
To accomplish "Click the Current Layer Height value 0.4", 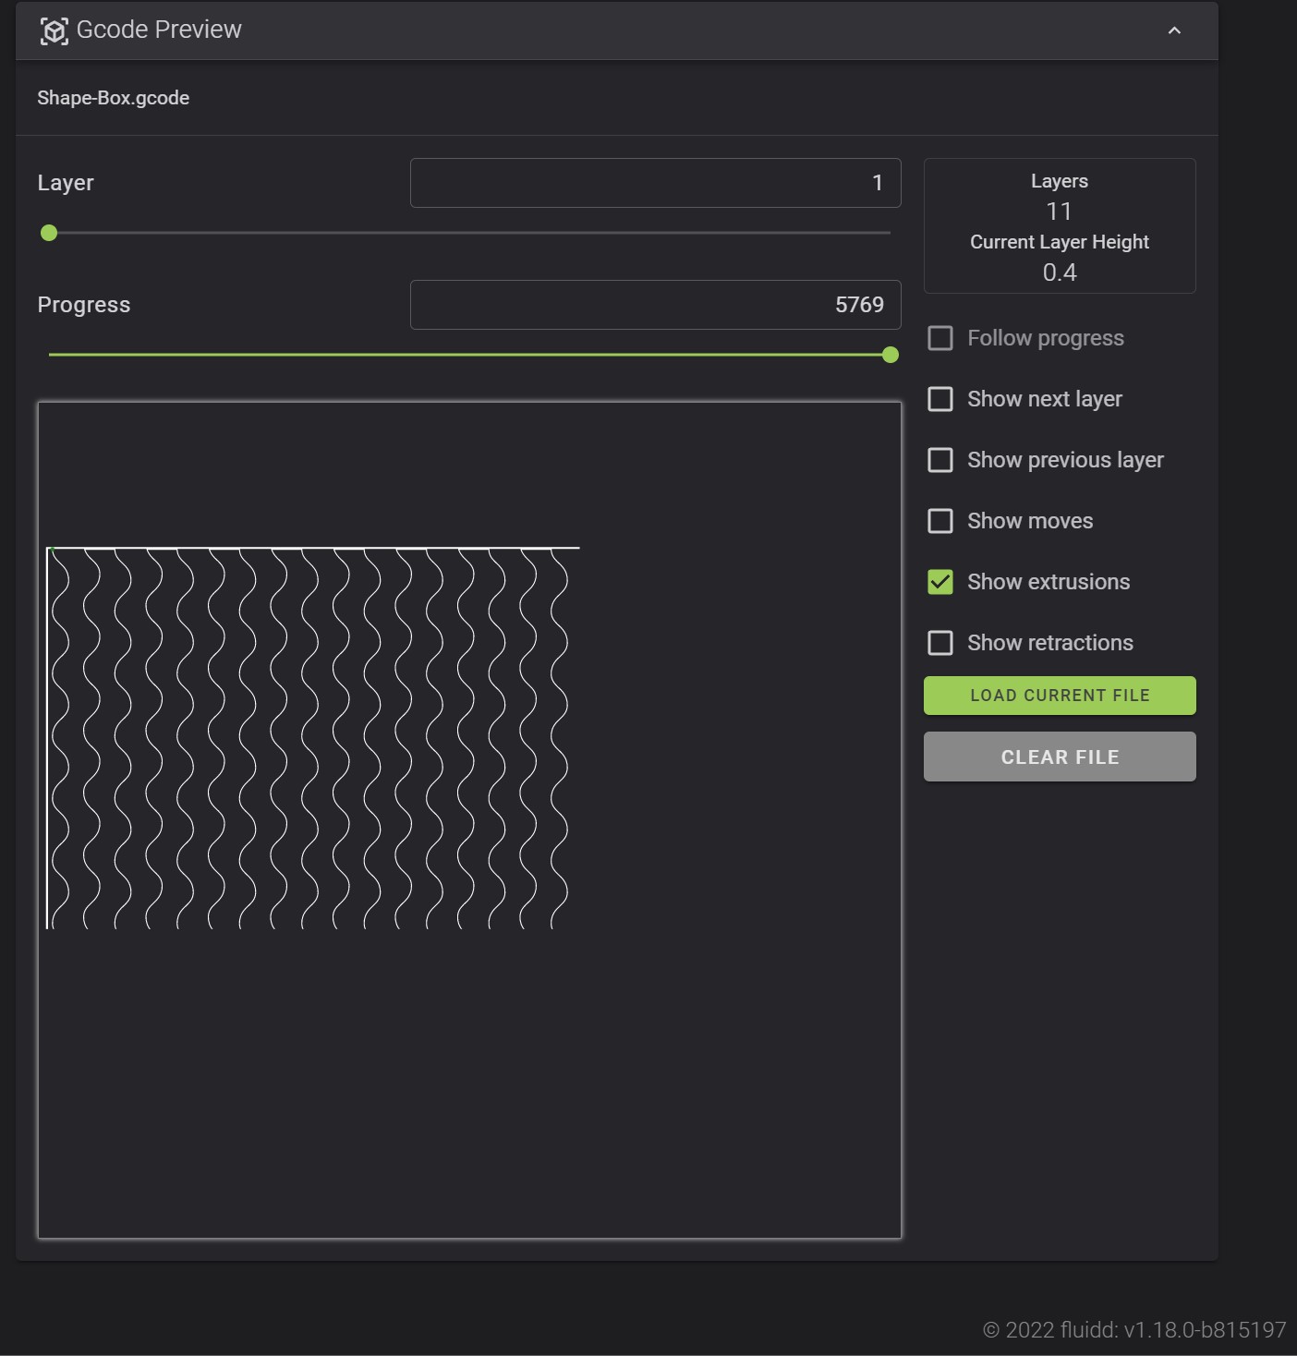I will (1059, 272).
